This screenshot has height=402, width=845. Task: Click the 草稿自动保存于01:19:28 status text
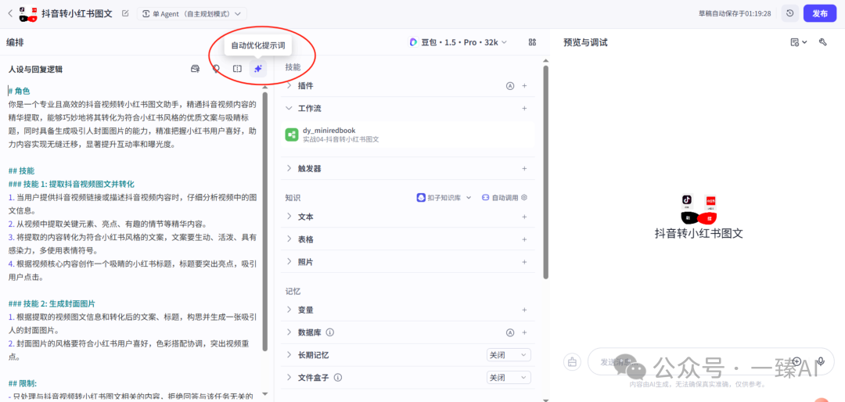coord(735,13)
